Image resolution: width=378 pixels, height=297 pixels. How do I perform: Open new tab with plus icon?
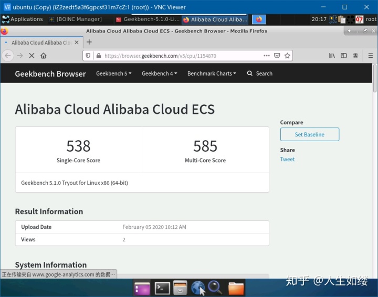[x=89, y=42]
